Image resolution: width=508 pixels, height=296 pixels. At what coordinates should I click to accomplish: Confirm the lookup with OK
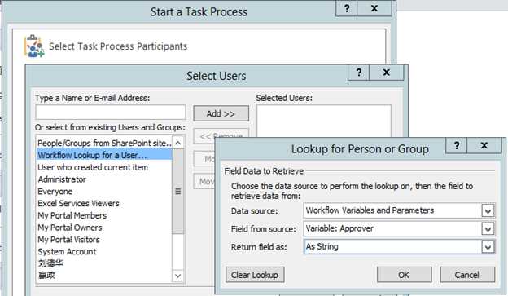(x=404, y=275)
